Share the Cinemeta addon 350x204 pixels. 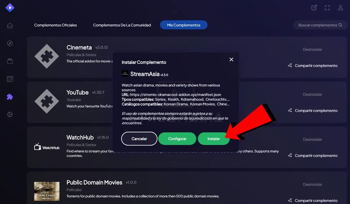[313, 66]
